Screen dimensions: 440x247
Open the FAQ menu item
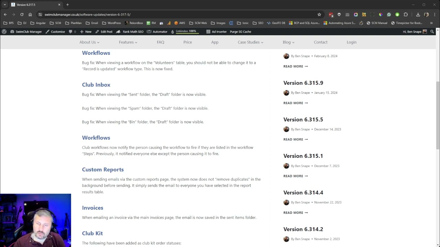point(161,42)
